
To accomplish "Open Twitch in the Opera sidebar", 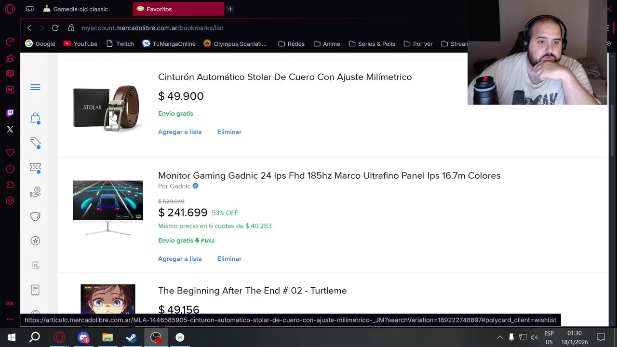I will [10, 113].
